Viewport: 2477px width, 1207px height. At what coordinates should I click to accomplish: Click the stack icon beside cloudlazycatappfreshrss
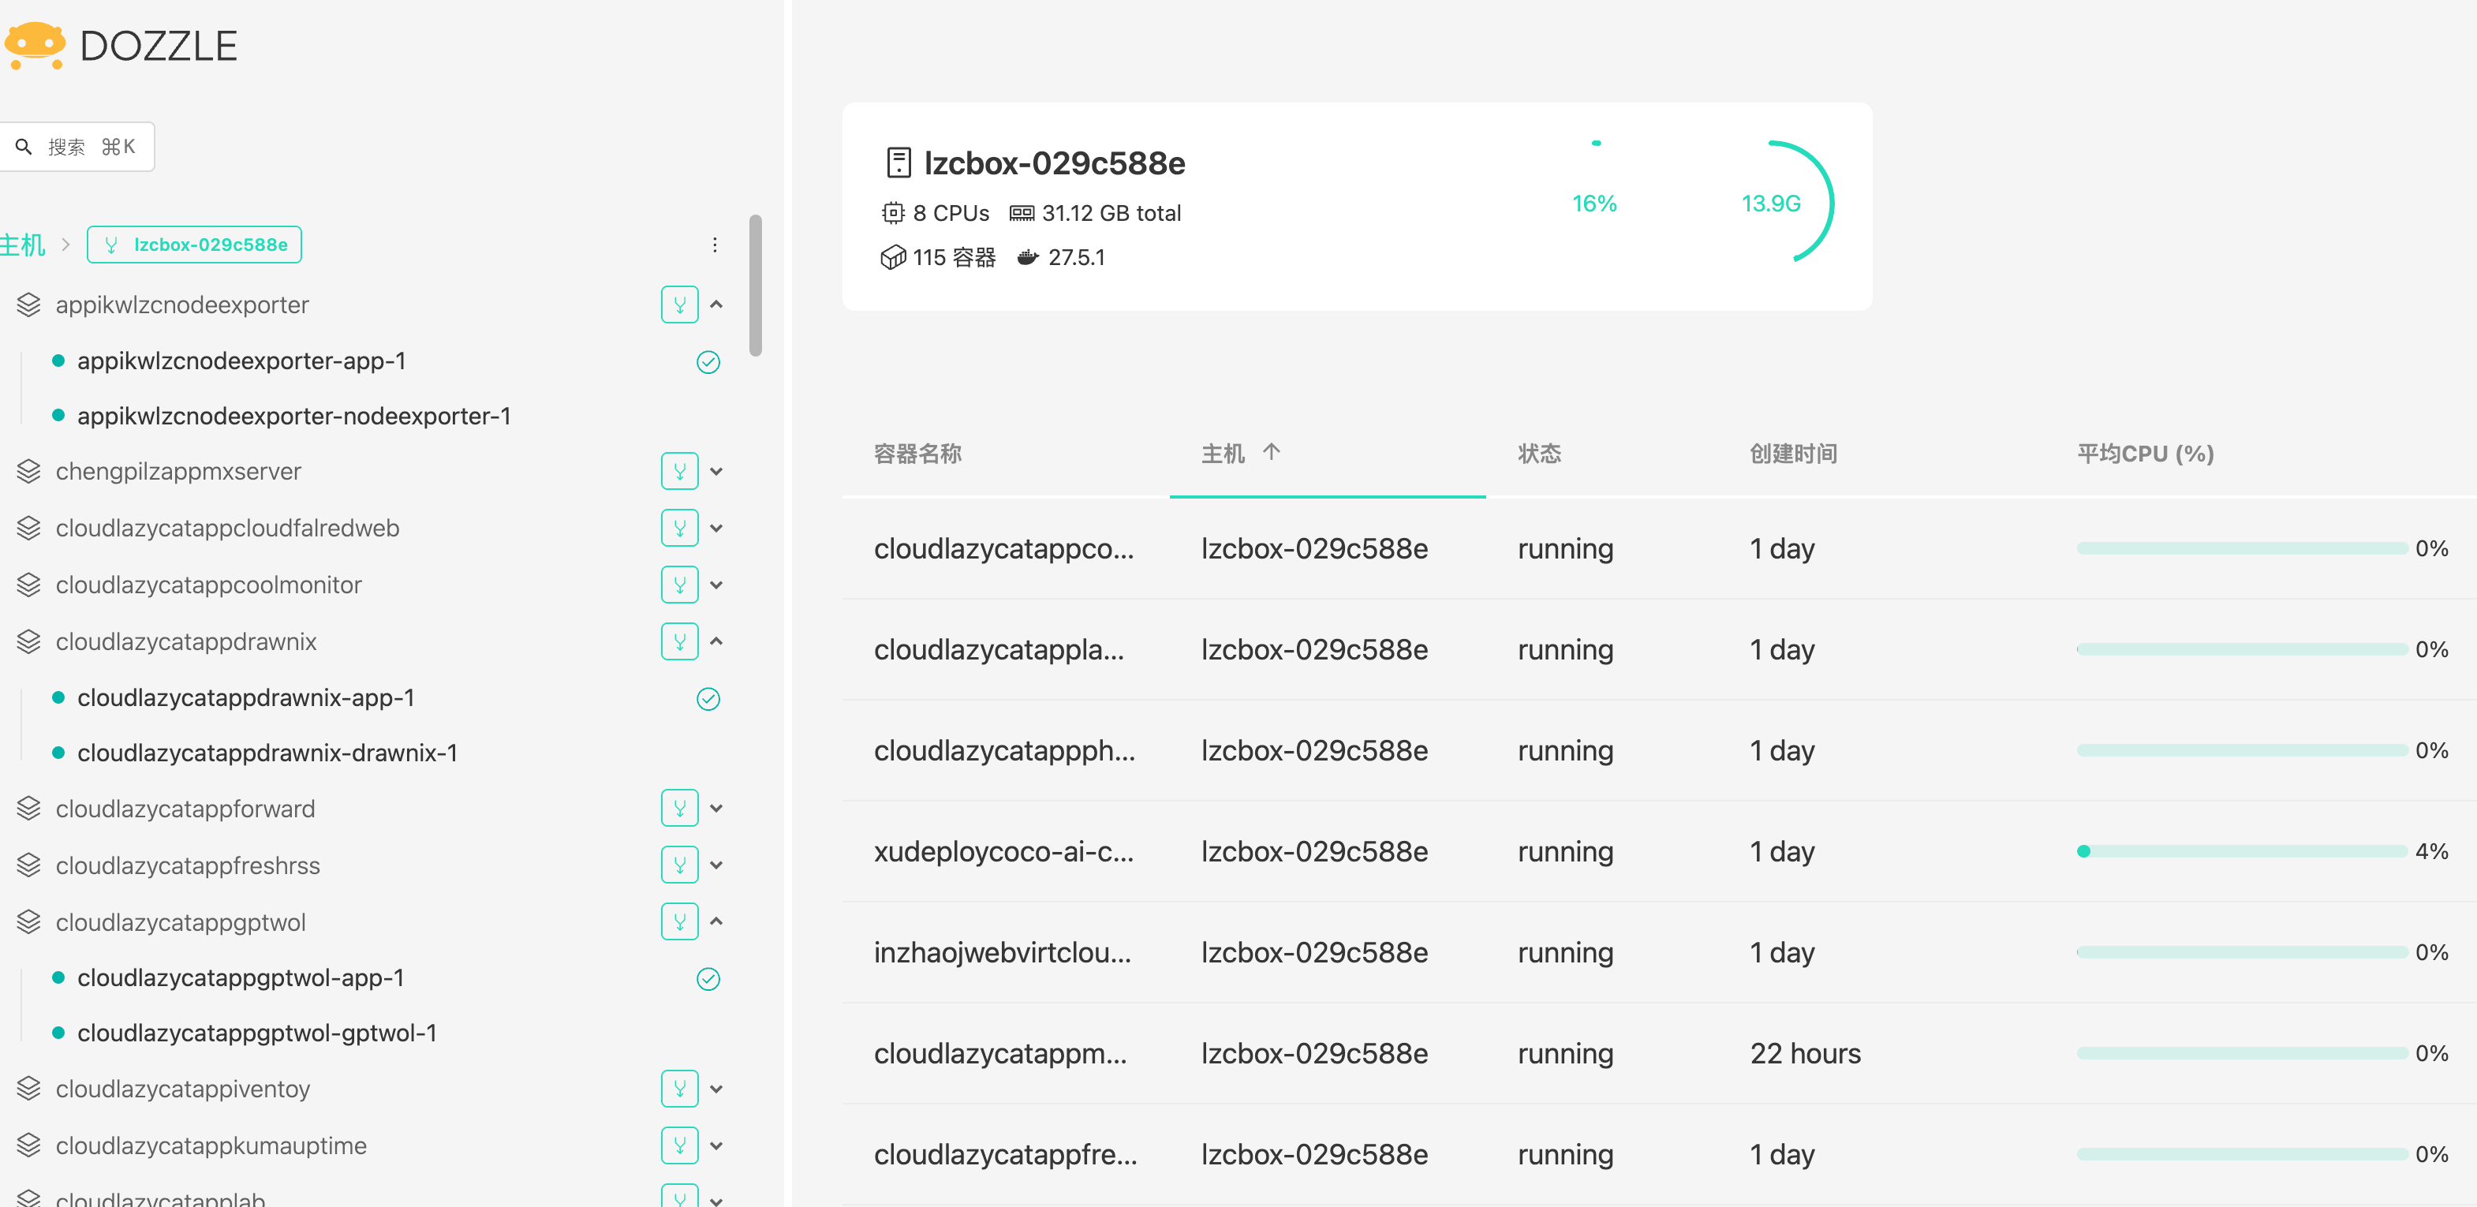[x=29, y=865]
